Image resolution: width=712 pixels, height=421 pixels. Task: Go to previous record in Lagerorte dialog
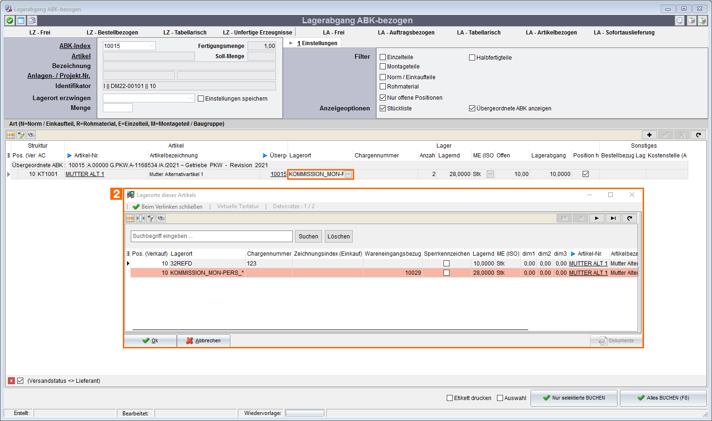pos(581,218)
